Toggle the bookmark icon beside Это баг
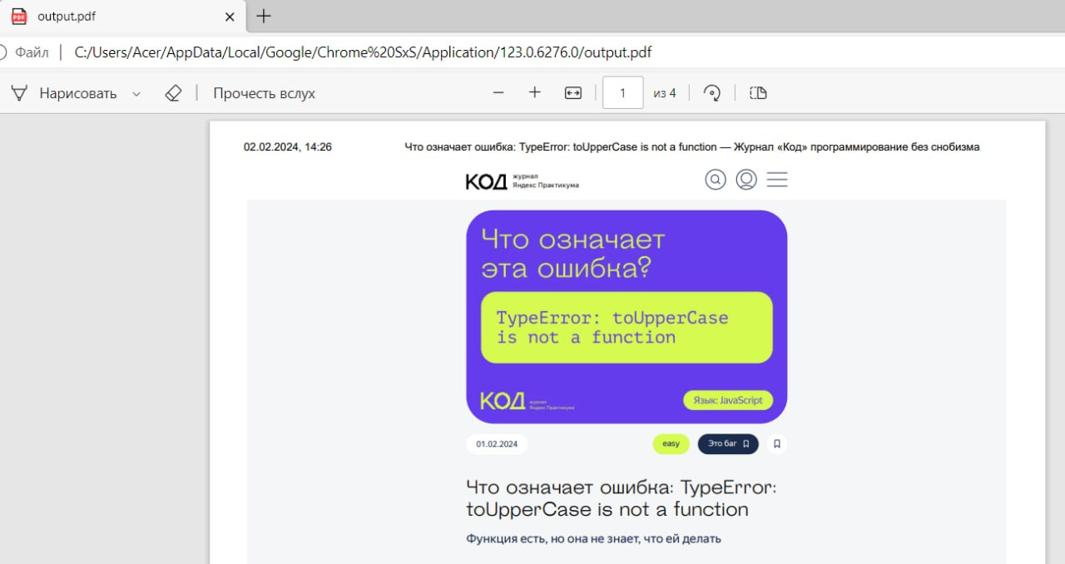1065x564 pixels. (x=777, y=444)
